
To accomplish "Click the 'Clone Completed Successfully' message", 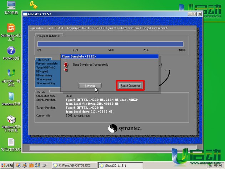I will coord(91,65).
